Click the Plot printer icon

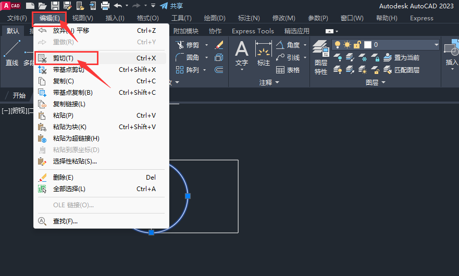pos(105,6)
